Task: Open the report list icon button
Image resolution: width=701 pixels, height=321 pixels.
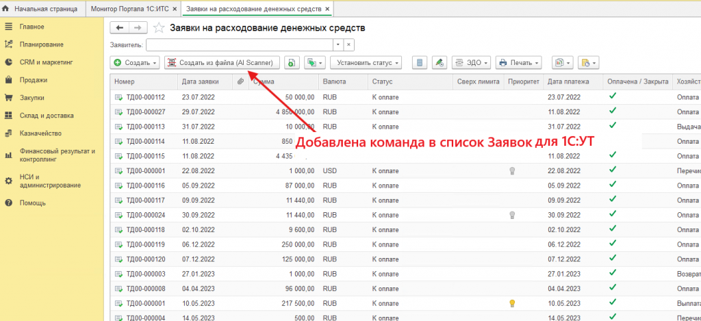Action: 420,62
